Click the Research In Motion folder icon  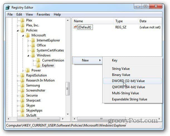point(23,80)
